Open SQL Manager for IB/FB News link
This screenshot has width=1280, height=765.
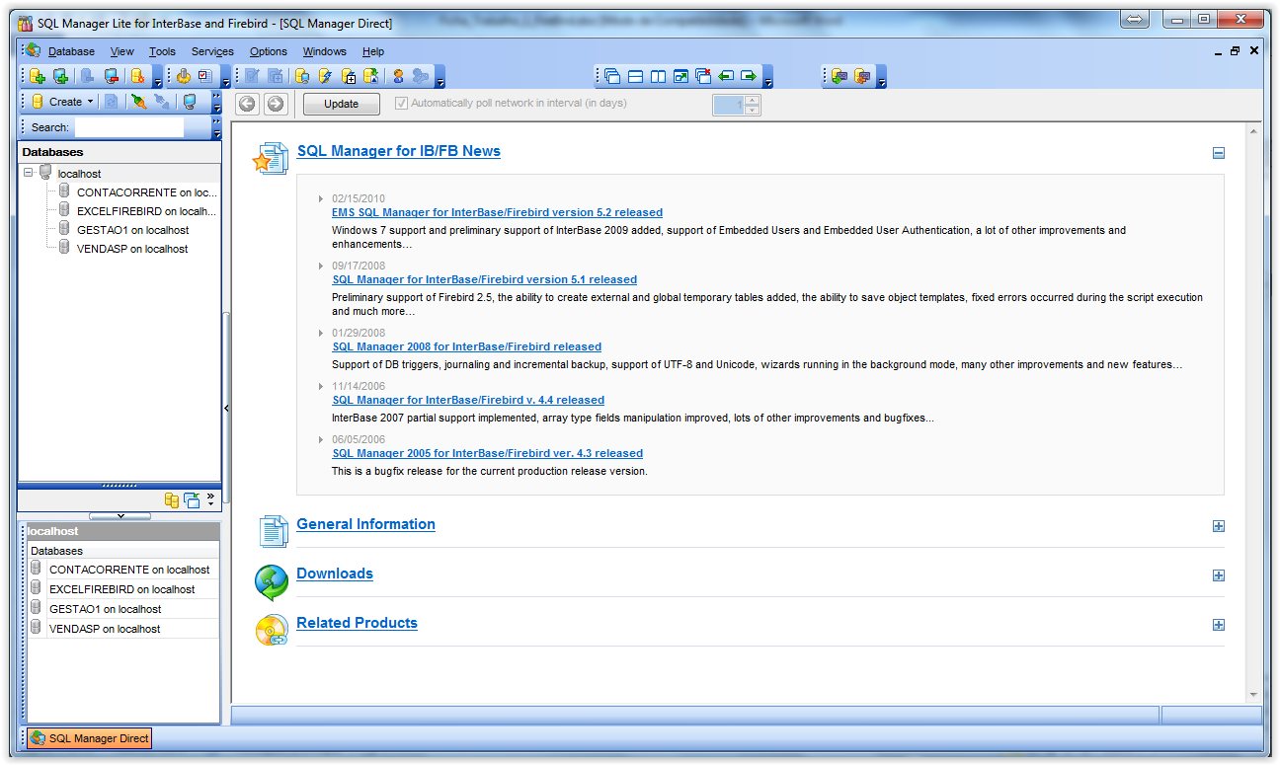pyautogui.click(x=399, y=151)
